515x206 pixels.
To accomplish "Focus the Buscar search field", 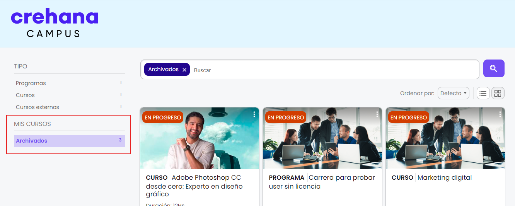I will pos(334,70).
